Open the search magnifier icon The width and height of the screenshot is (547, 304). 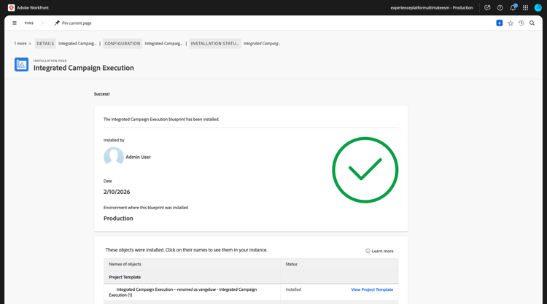pos(532,23)
